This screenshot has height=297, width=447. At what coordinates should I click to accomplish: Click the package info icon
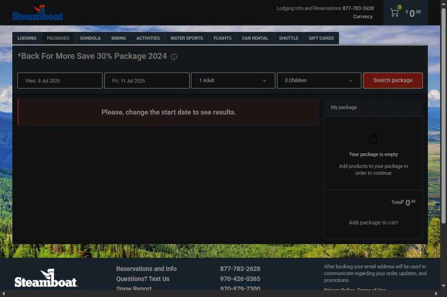click(174, 57)
